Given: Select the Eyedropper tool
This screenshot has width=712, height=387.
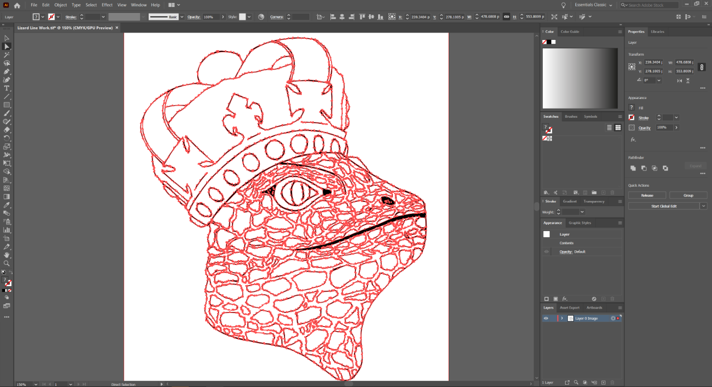Looking at the screenshot, I should point(7,205).
